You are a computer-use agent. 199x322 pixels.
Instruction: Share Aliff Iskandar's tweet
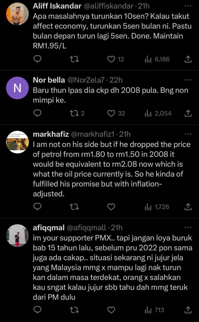click(x=188, y=59)
